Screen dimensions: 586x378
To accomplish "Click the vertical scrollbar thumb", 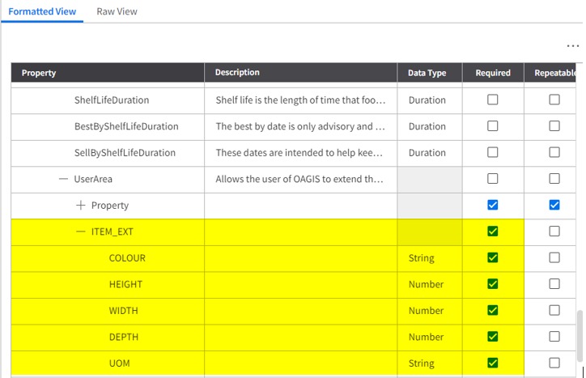I will (580, 335).
